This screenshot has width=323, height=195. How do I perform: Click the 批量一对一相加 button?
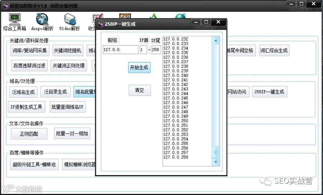72,133
